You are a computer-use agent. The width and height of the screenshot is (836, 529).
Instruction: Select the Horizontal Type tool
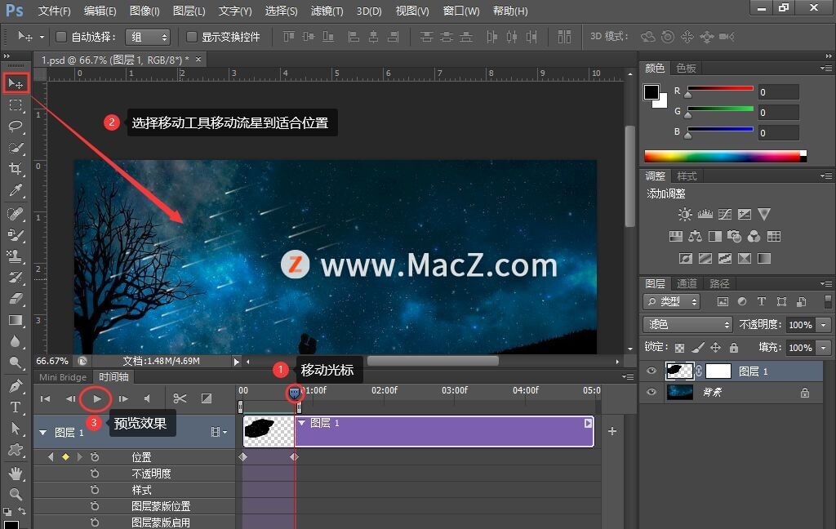16,407
